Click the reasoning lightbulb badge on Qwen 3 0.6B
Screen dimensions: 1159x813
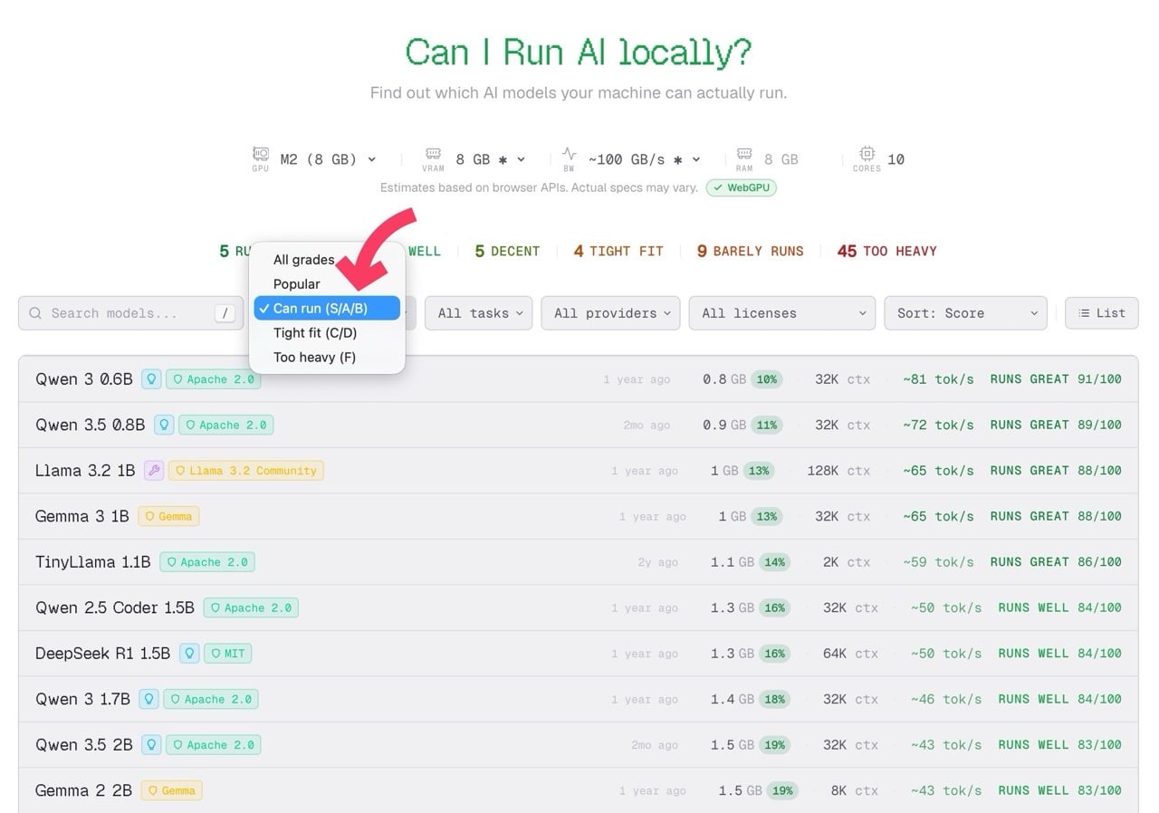(151, 378)
